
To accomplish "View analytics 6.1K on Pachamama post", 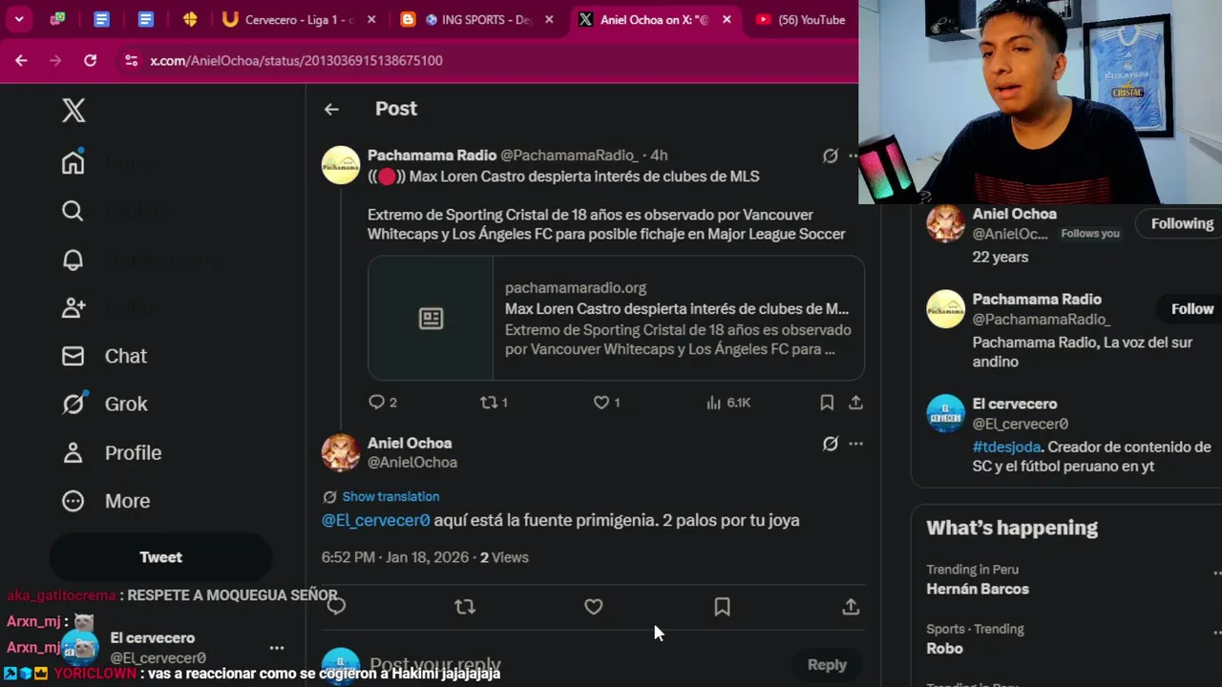I will pyautogui.click(x=728, y=403).
